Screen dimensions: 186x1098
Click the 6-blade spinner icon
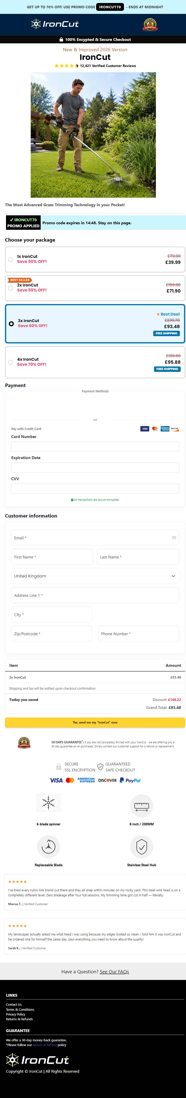pos(49,802)
